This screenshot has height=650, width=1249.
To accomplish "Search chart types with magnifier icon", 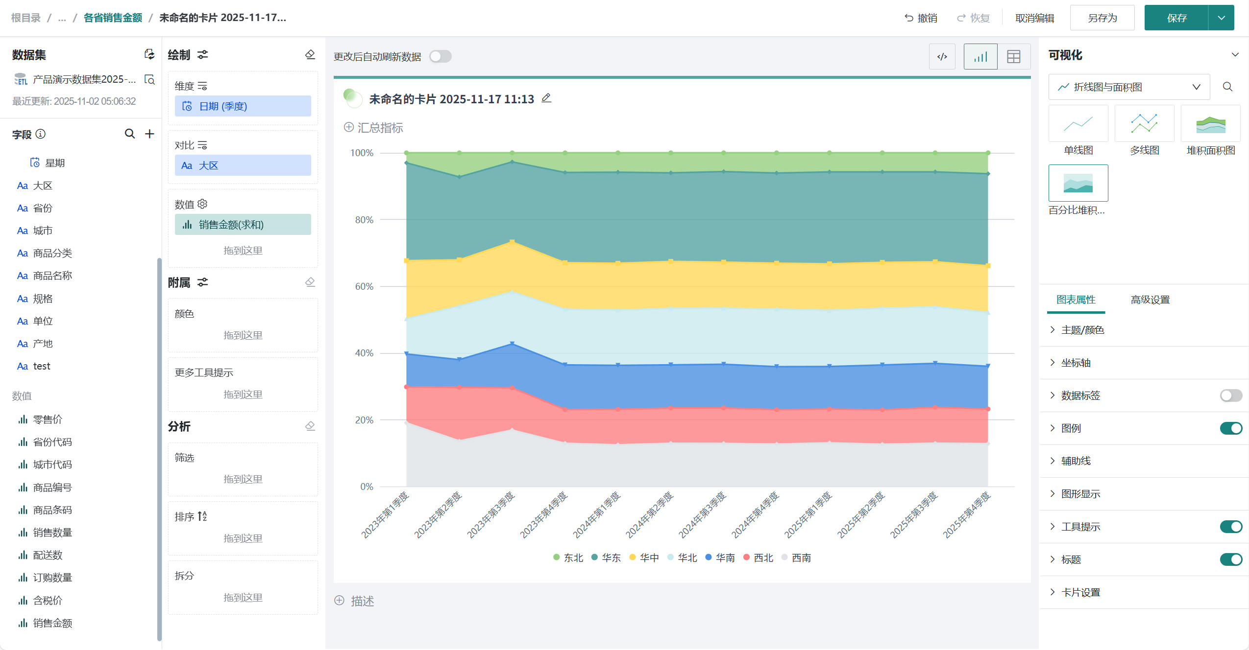I will pos(1227,87).
